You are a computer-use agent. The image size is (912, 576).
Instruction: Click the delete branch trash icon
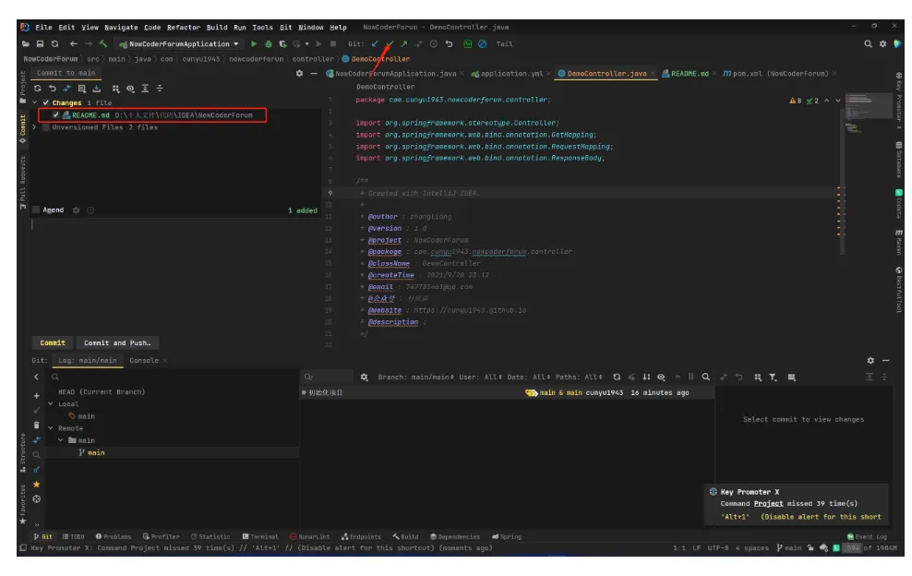click(37, 425)
